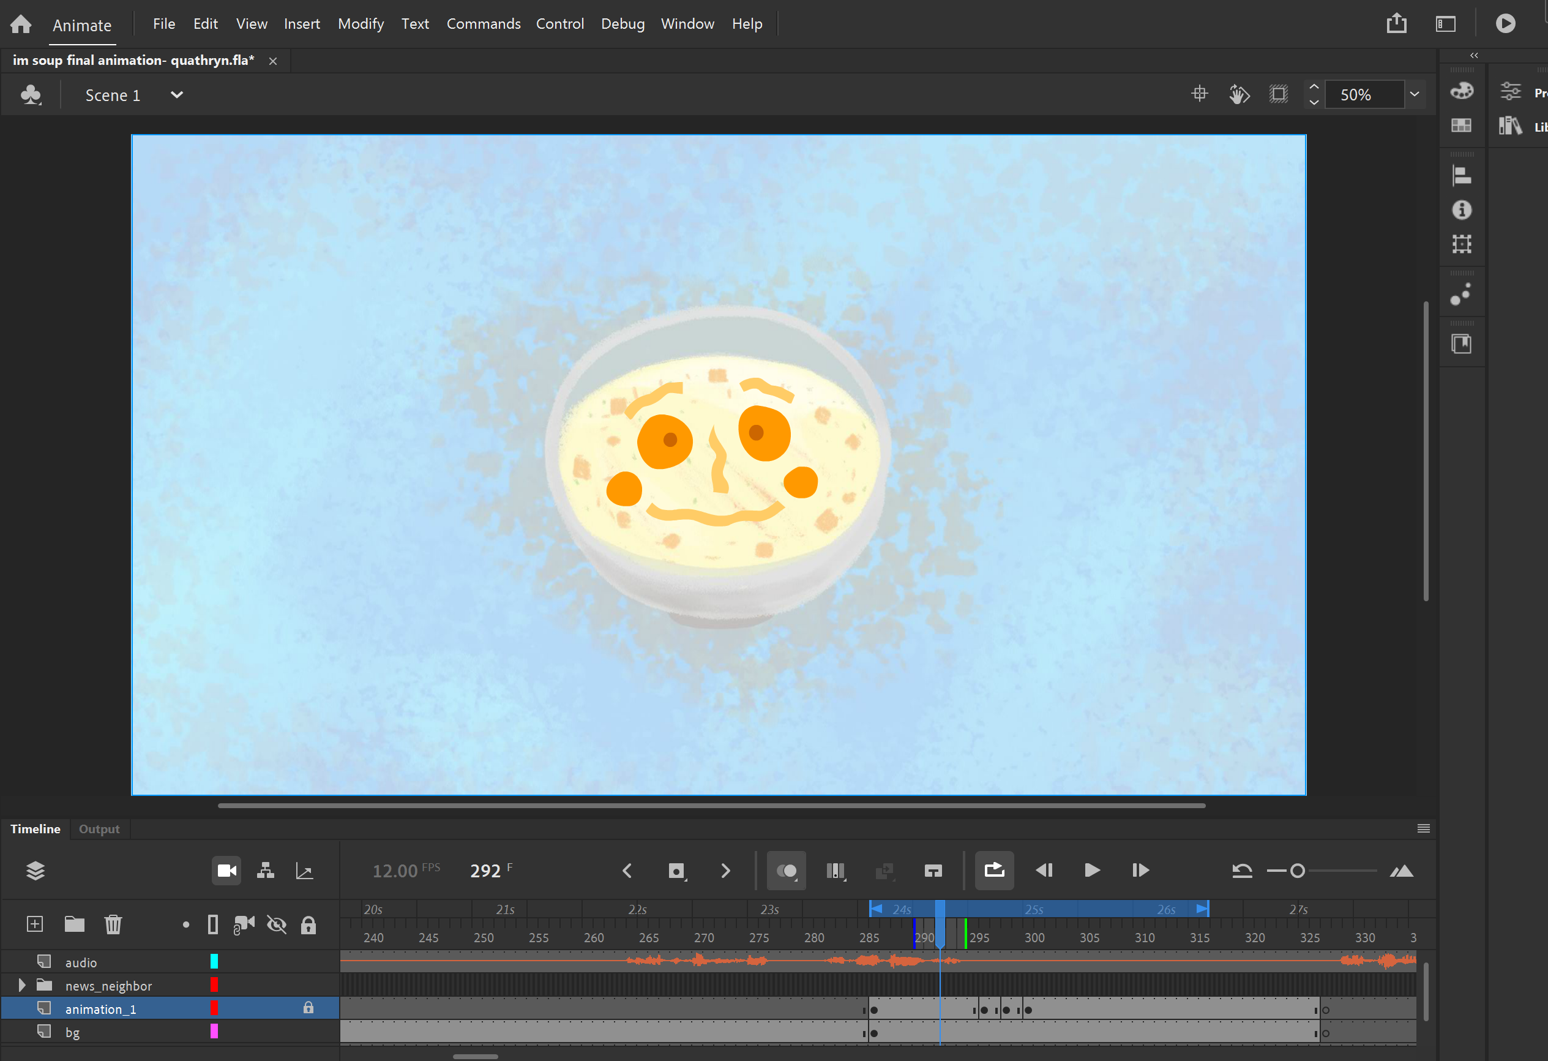Image resolution: width=1548 pixels, height=1061 pixels.
Task: Enable the camera tool in timeline
Action: point(226,871)
